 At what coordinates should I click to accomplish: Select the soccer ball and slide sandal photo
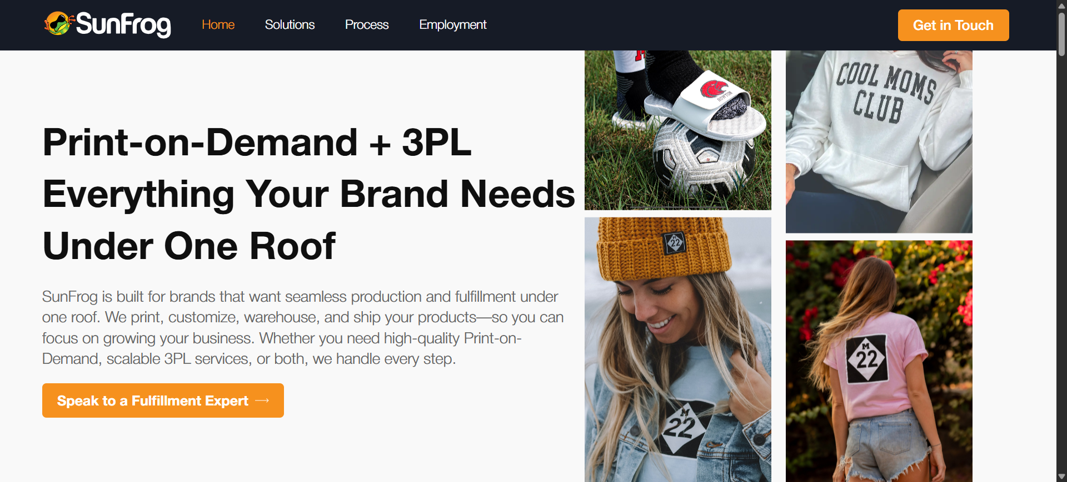[678, 130]
